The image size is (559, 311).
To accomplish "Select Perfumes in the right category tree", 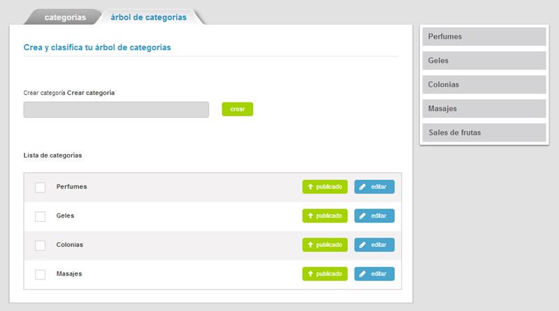I will point(484,36).
